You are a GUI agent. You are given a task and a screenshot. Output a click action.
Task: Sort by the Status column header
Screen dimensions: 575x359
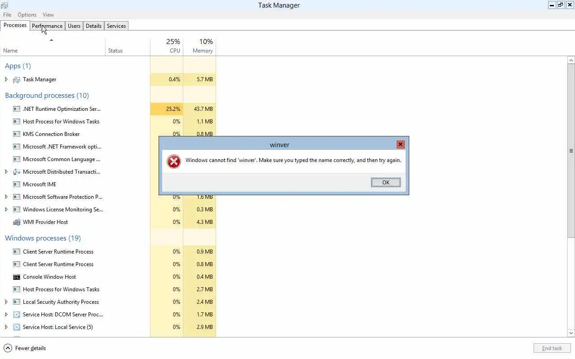[128, 46]
